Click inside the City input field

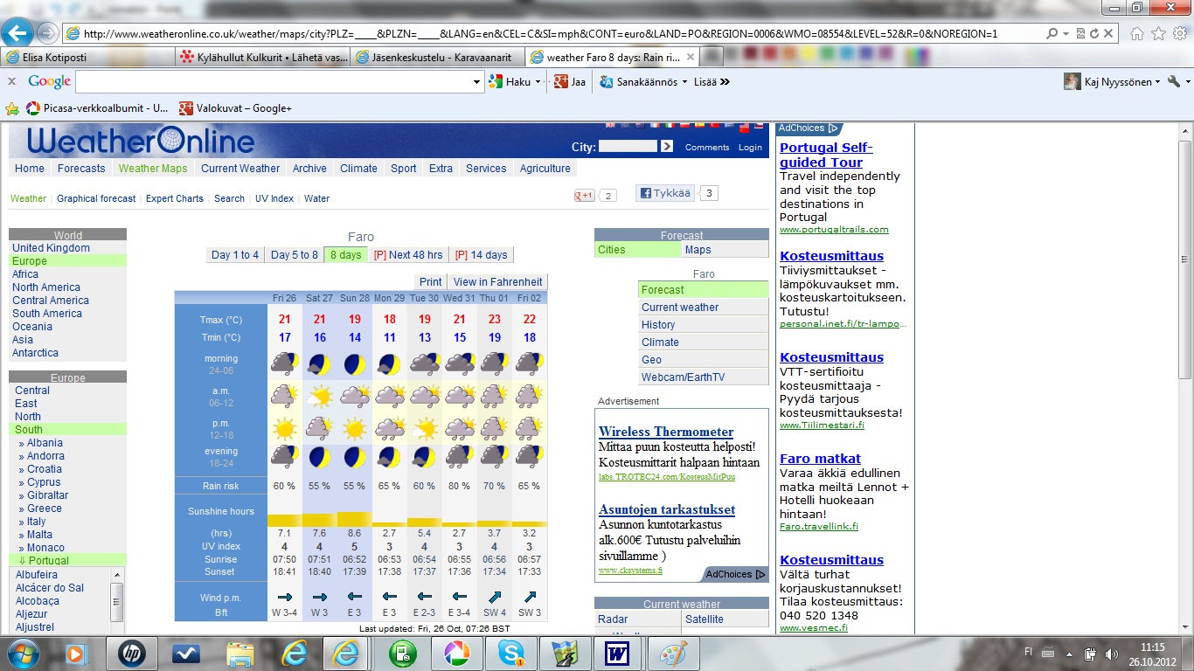[628, 147]
